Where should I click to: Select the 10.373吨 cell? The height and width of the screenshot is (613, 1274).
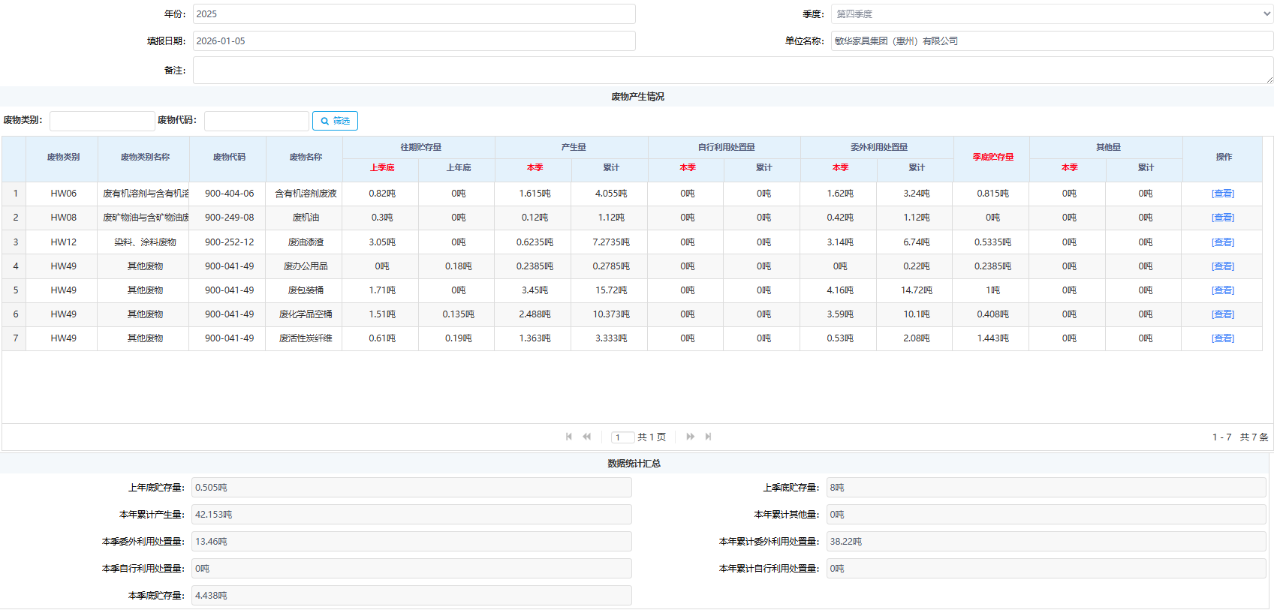pos(611,314)
